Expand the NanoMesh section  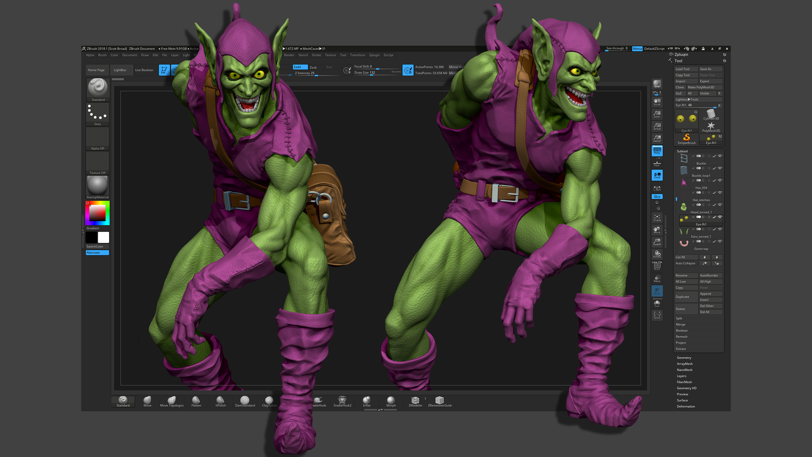684,370
